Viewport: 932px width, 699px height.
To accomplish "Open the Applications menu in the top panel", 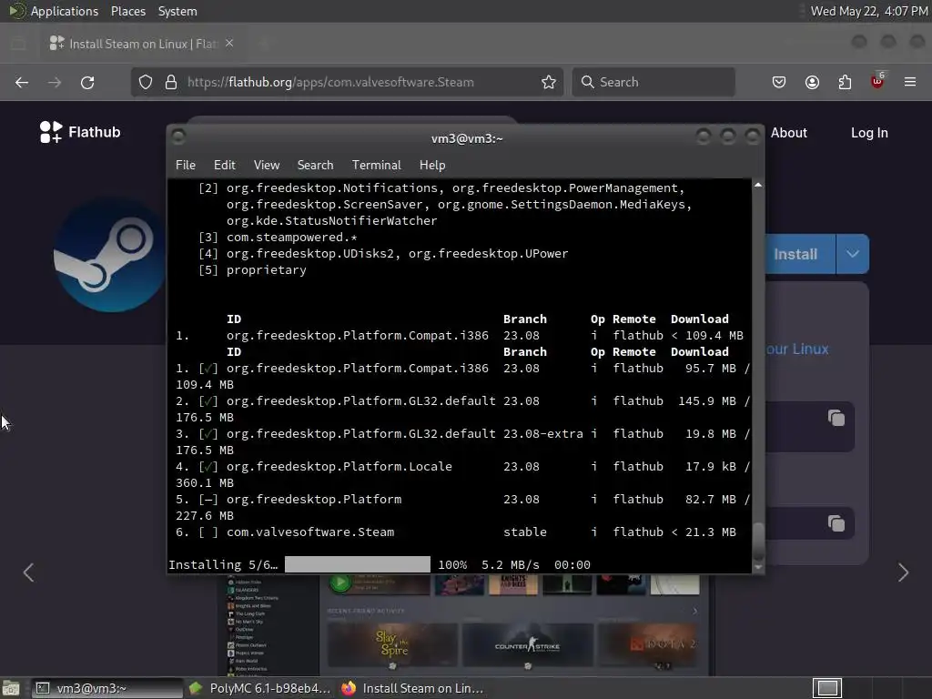I will pos(65,11).
